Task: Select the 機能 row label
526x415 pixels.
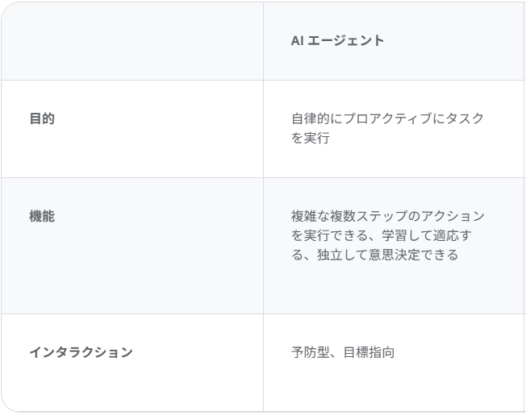Action: coord(42,217)
